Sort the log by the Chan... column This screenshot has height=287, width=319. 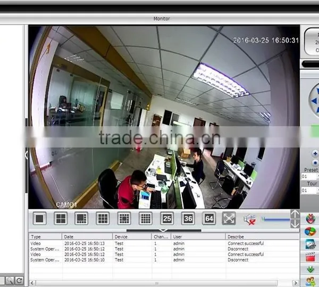(x=162, y=237)
